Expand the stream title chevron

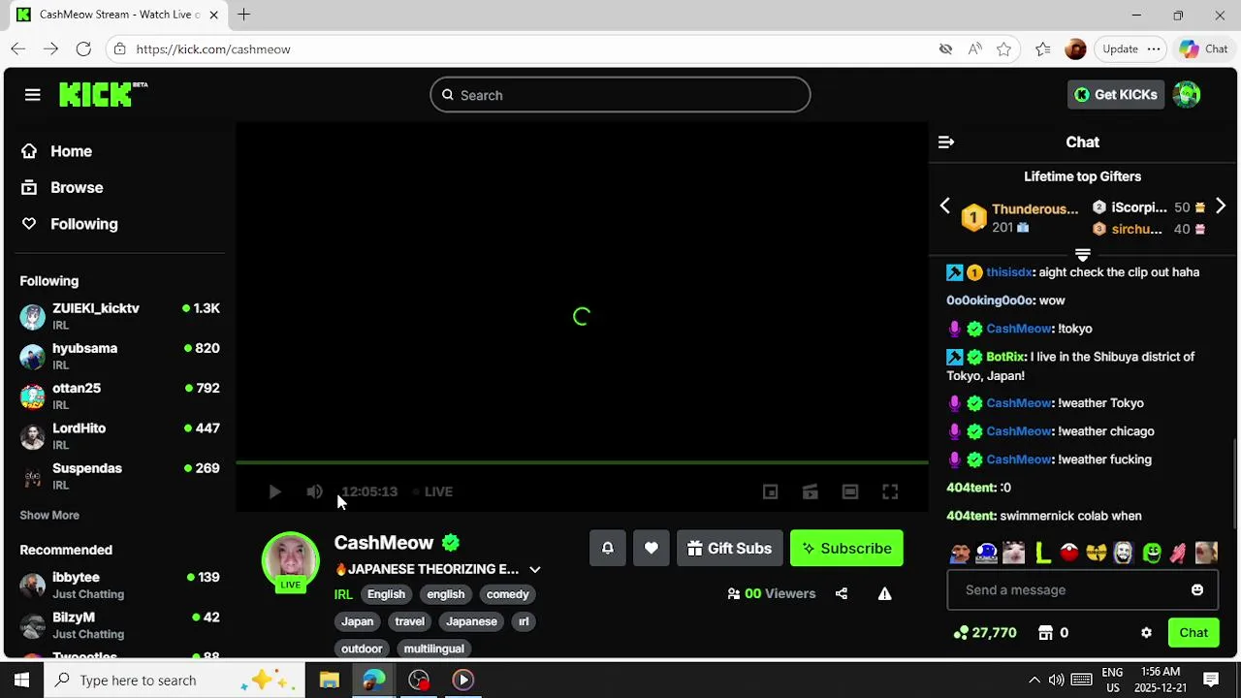(x=534, y=570)
